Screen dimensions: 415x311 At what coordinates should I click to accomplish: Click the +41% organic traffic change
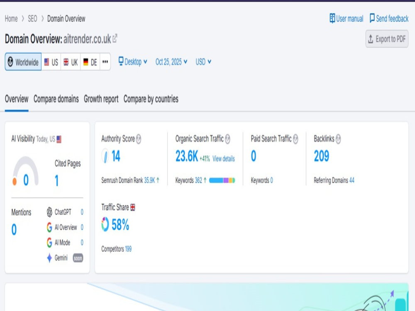[205, 159]
